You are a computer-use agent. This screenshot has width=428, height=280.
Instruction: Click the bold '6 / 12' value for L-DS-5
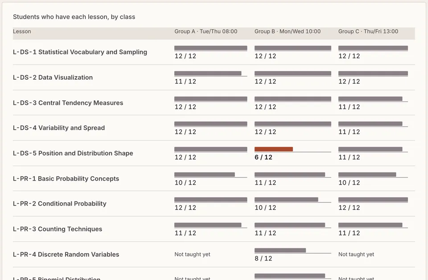(263, 157)
